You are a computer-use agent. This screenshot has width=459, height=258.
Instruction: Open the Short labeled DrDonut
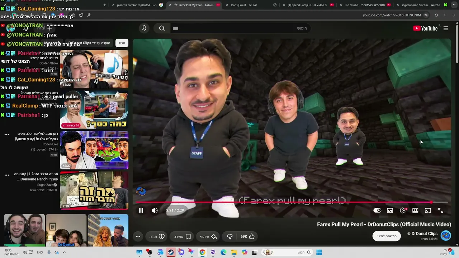click(66, 230)
